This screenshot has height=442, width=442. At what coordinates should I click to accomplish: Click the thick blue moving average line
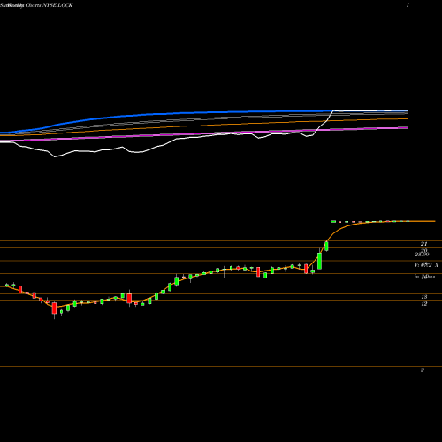[204, 113]
